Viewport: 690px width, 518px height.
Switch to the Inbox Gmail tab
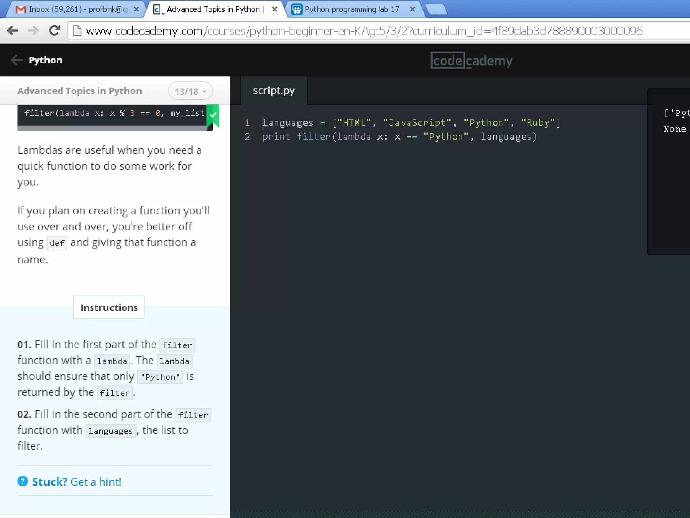(x=75, y=9)
